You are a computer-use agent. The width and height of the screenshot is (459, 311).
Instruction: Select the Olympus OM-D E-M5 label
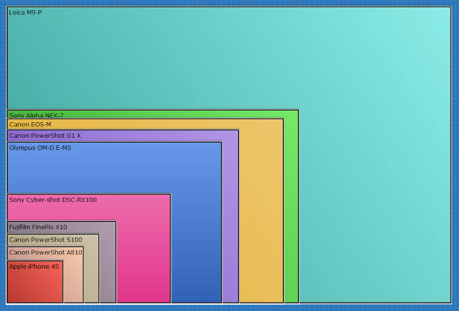(x=40, y=148)
